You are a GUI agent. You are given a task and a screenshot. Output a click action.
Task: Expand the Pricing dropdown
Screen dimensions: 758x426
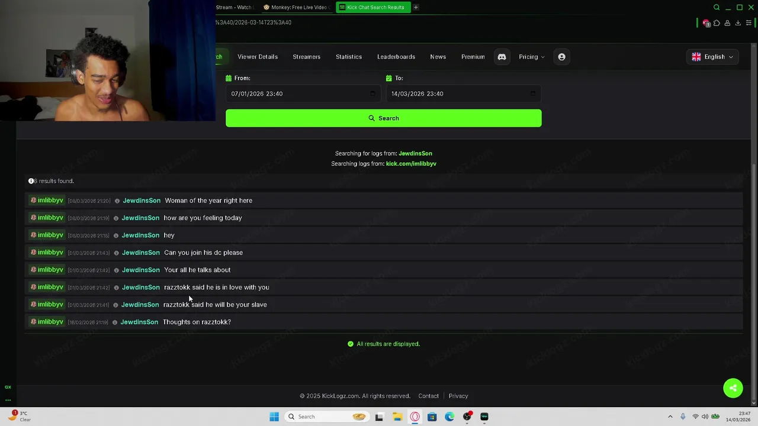tap(532, 57)
